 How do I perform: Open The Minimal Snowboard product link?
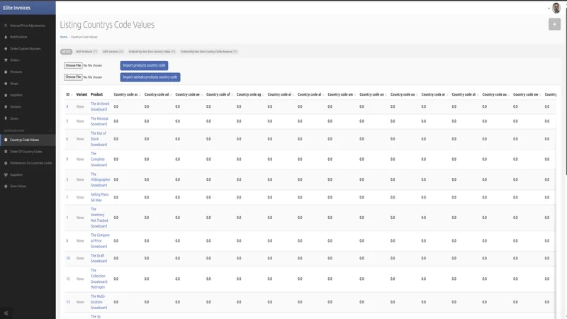click(x=99, y=121)
